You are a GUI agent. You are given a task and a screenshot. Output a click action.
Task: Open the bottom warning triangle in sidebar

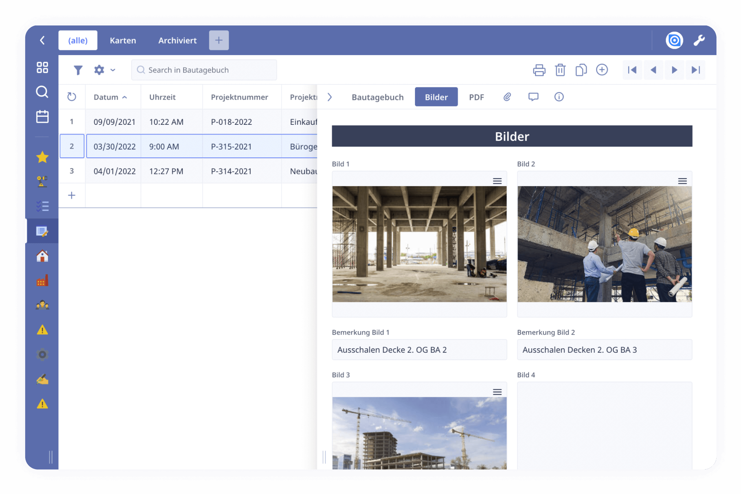(x=42, y=404)
